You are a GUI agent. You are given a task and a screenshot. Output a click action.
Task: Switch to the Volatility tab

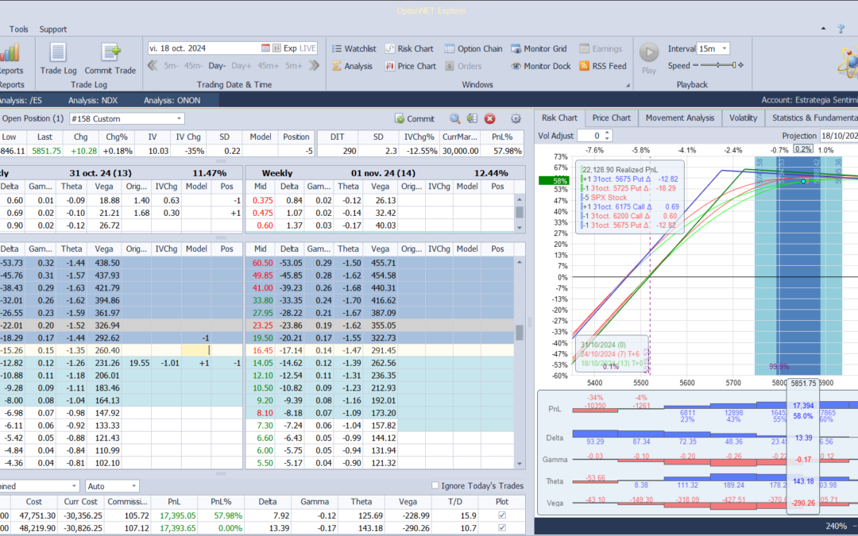[743, 118]
